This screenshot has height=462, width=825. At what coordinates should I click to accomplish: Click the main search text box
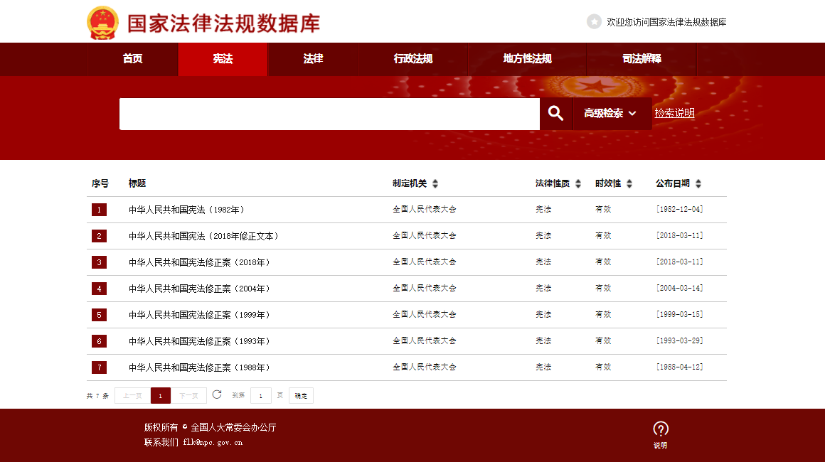click(329, 114)
